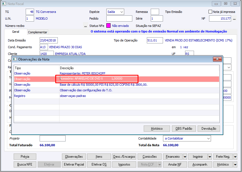Click the Cliente code field 1420
Viewport: 242px width, 172px height.
(x=47, y=53)
